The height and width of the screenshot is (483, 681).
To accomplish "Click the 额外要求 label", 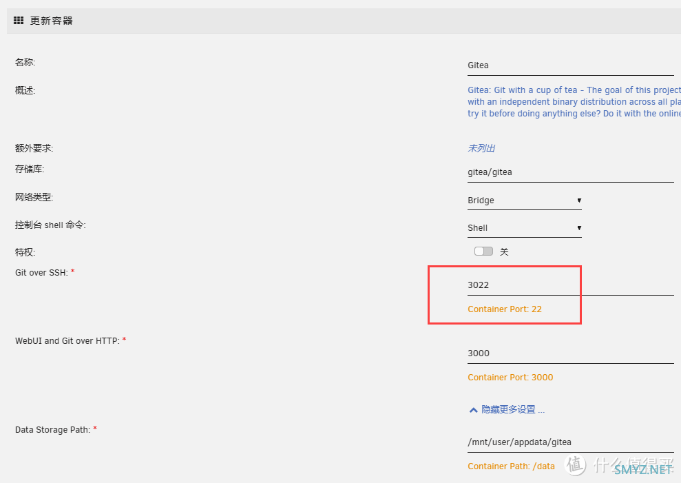I will pyautogui.click(x=34, y=148).
